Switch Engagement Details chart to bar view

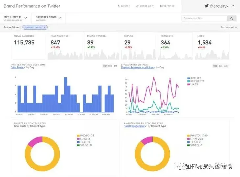tap(220, 66)
